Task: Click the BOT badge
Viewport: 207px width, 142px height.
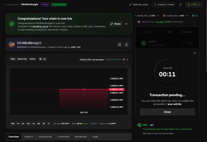Action: [152, 125]
